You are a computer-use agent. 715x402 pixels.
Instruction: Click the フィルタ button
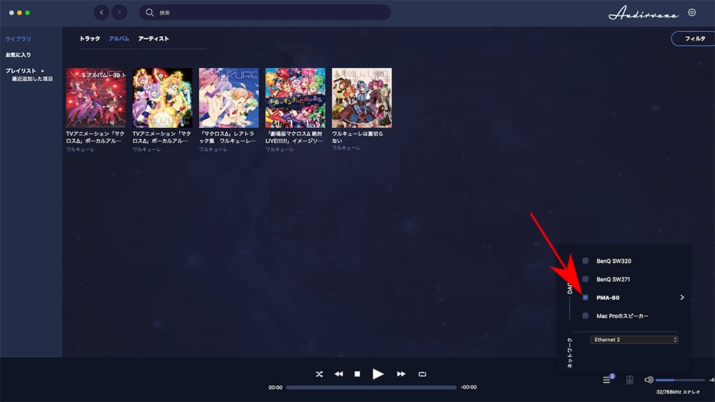695,38
